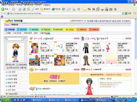
Task: Open the Home page icon in the toolbar
Action: pos(28,9)
